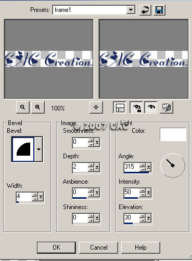
Task: Toggle auto proof eye with lock
Action: 136,107
